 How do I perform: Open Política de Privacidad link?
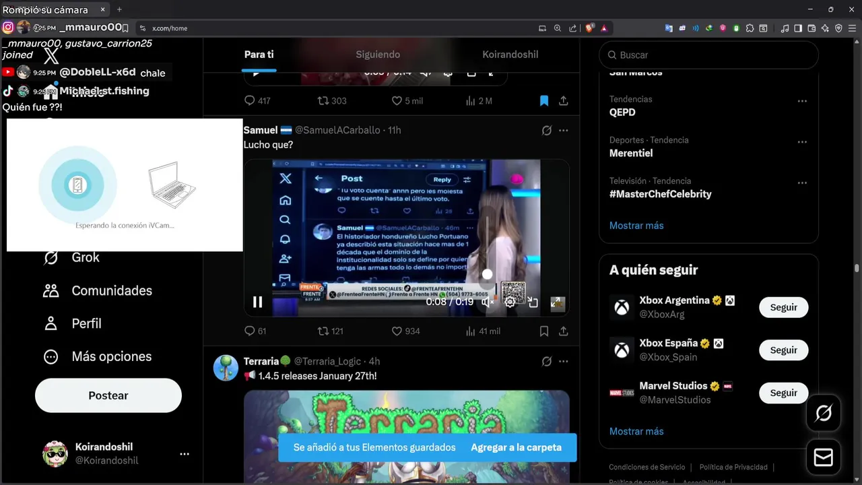click(733, 467)
